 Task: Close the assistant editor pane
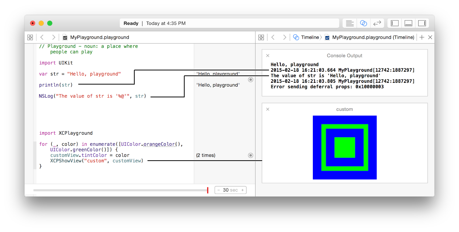430,37
